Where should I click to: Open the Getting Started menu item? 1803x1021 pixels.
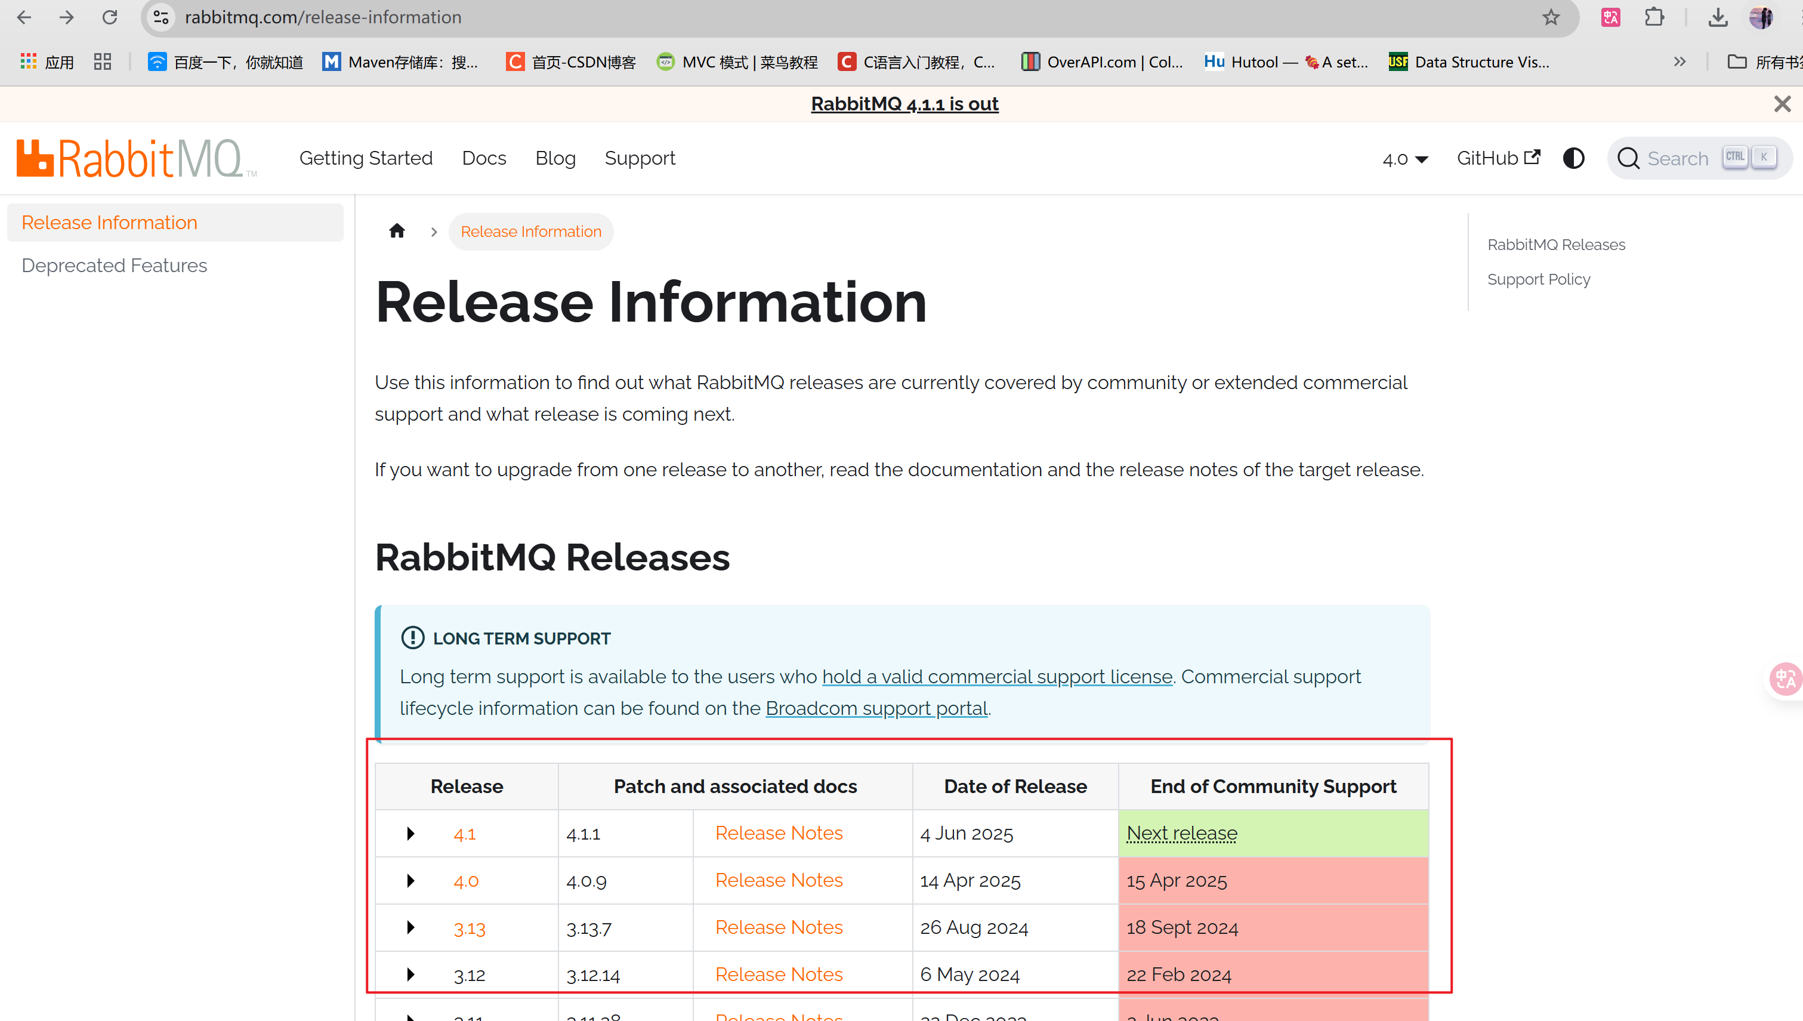point(366,159)
